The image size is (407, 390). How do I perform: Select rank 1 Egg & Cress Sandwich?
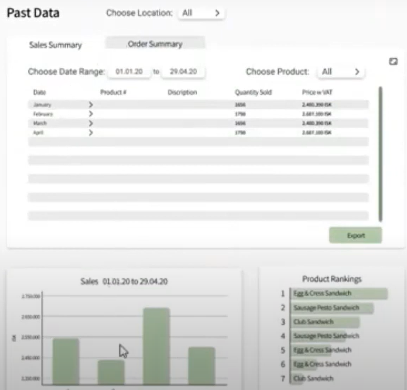coord(339,293)
